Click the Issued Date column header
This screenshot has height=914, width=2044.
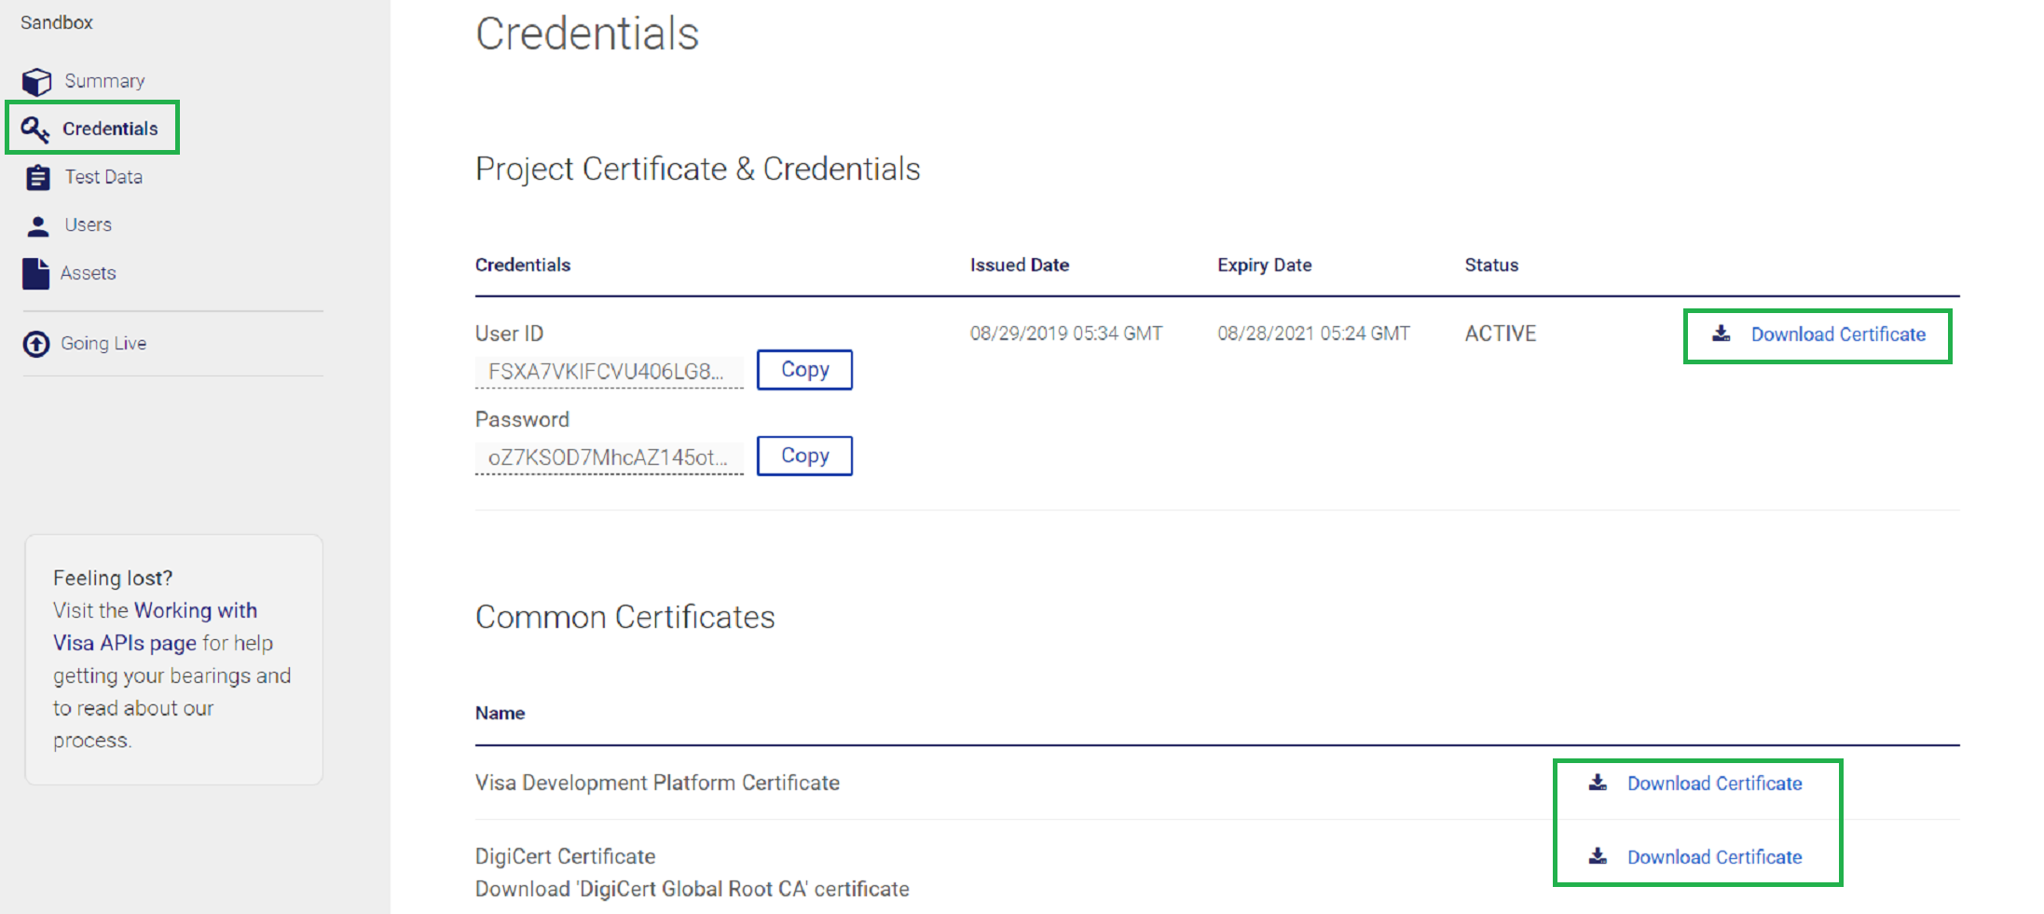point(1019,265)
